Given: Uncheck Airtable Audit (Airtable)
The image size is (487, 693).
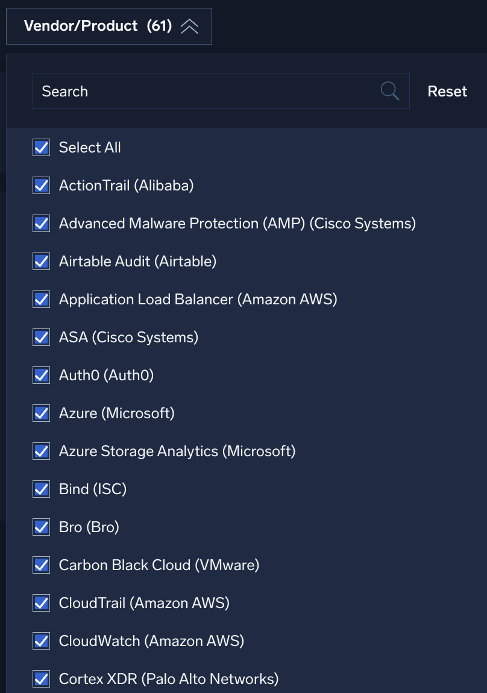Looking at the screenshot, I should click(40, 261).
